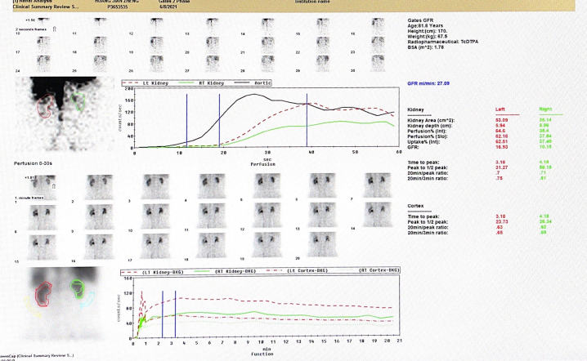Click the blue marker near 40 sec in perfusion chart
Image resolution: width=587 pixels, height=361 pixels.
coord(307,120)
